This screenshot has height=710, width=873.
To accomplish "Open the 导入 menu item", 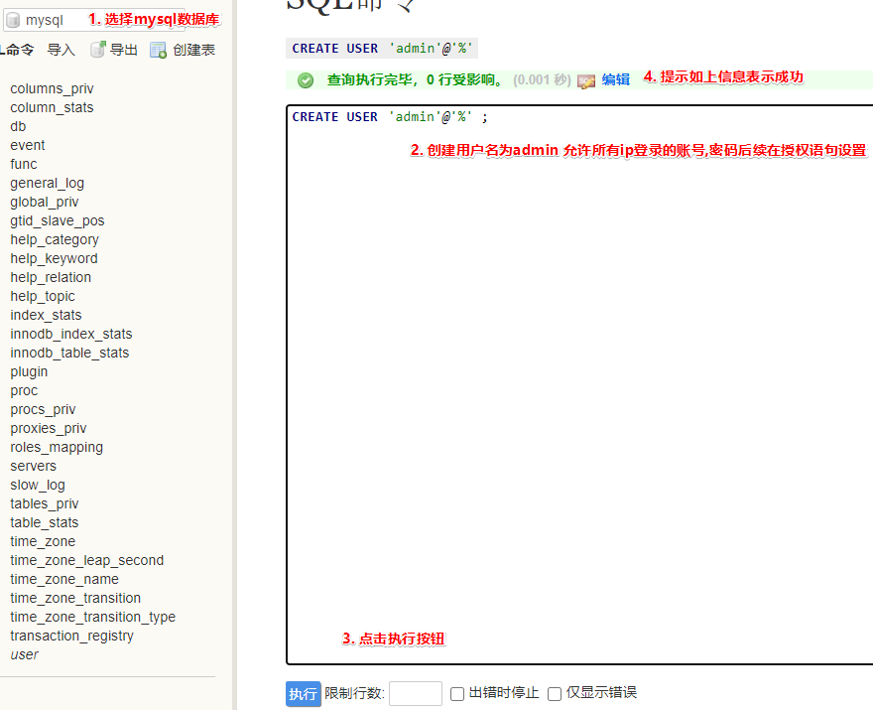I will click(x=62, y=50).
